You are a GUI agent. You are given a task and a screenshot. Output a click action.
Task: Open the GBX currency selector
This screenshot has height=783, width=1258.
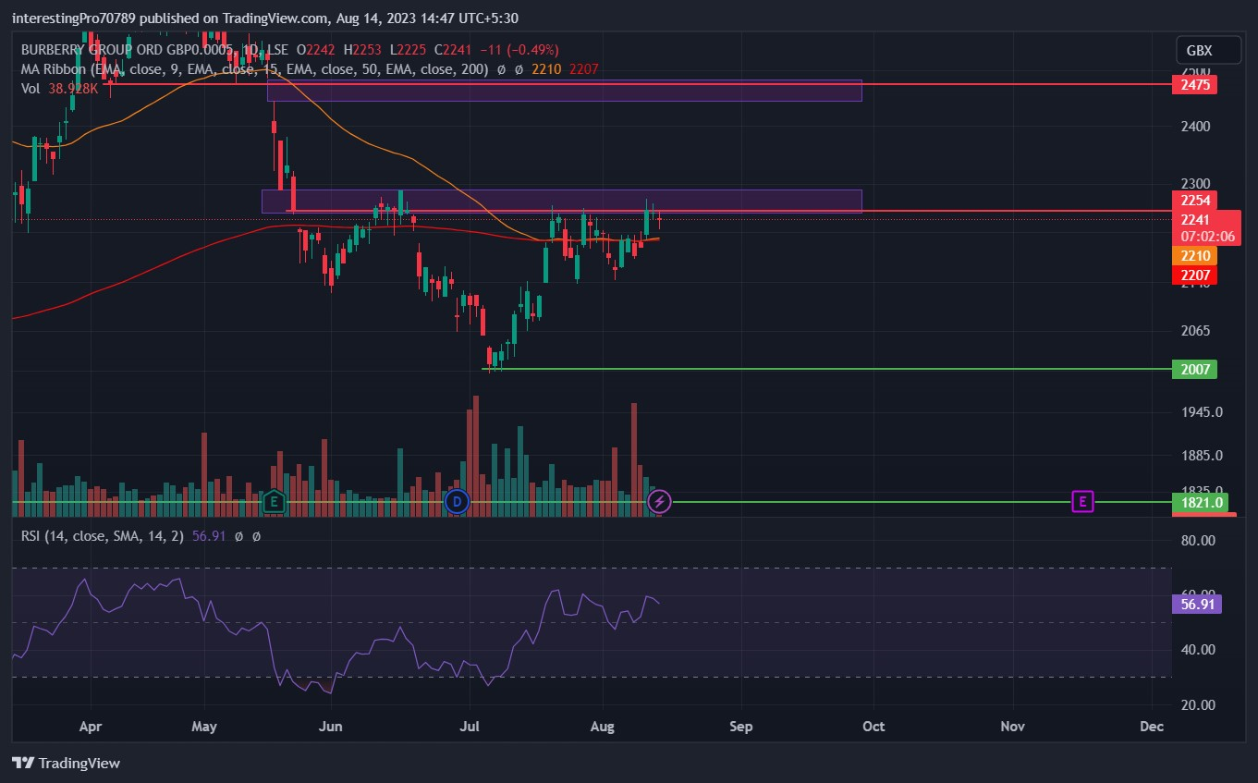[x=1207, y=51]
